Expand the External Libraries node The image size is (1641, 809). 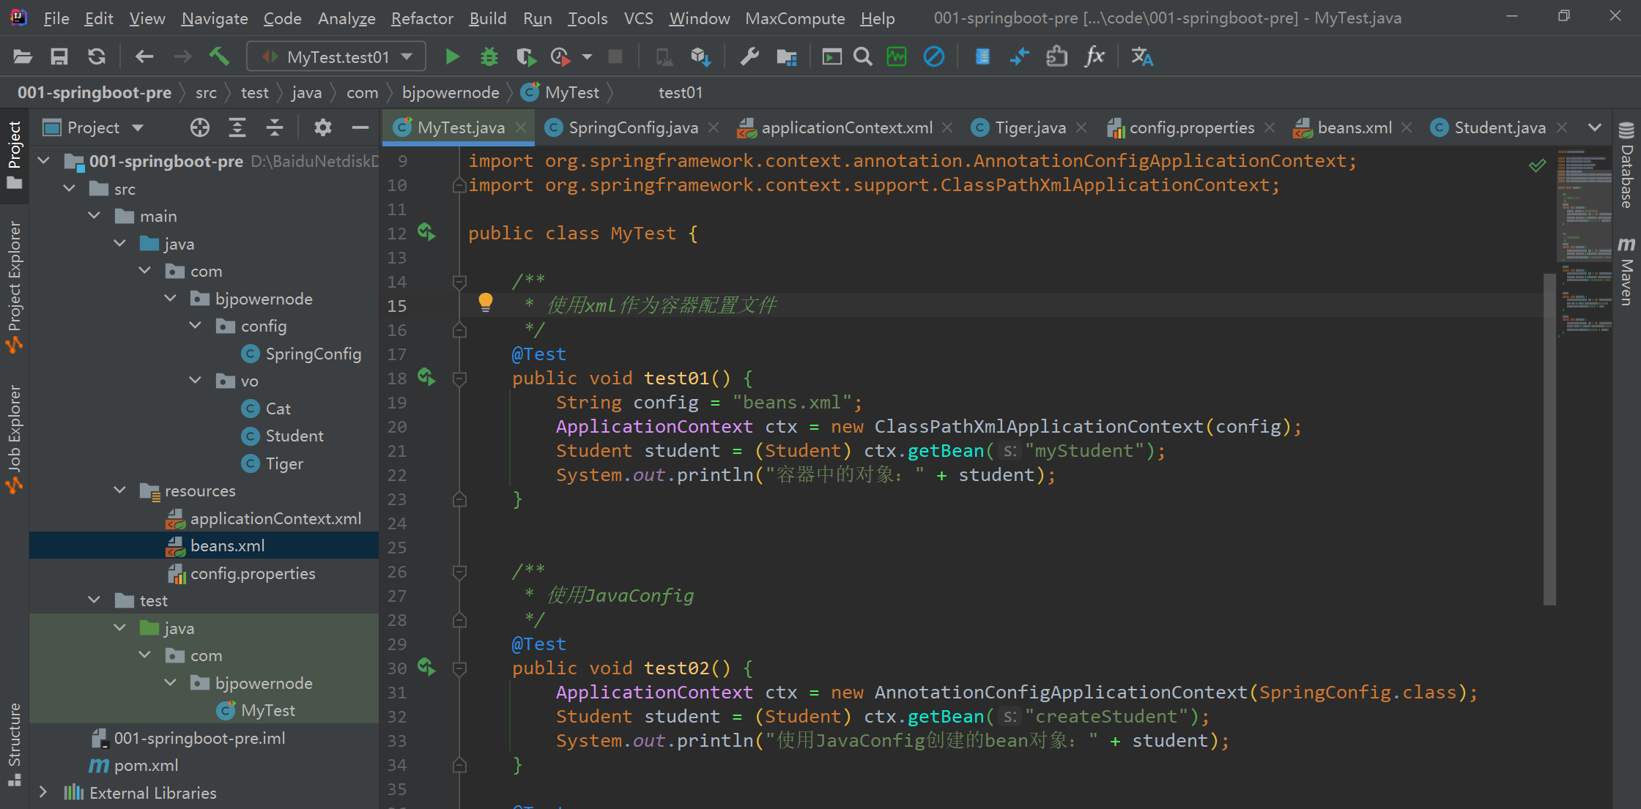point(43,792)
